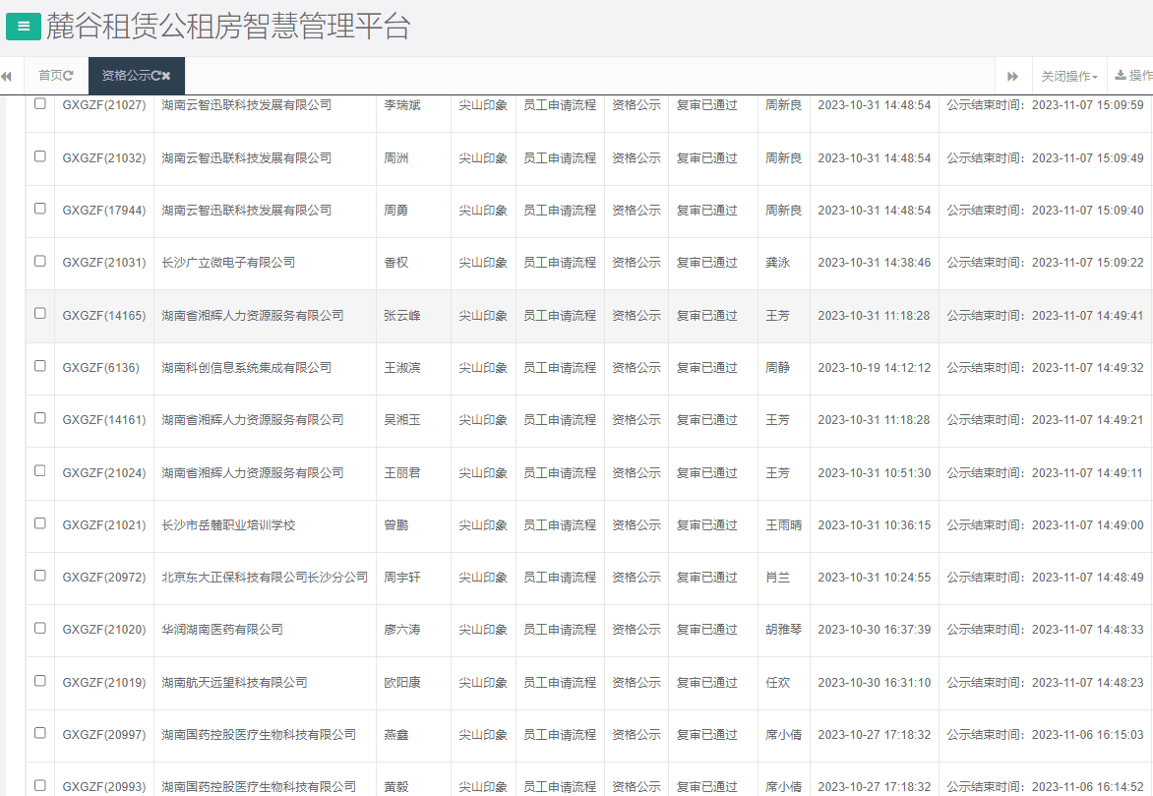Select the checkbox for GXGZF(21031)
The height and width of the screenshot is (796, 1153).
pos(40,261)
